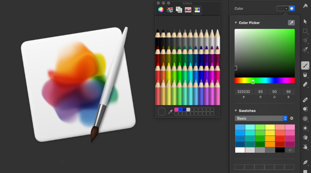
Task: Select the Pen tool
Action: point(305,162)
